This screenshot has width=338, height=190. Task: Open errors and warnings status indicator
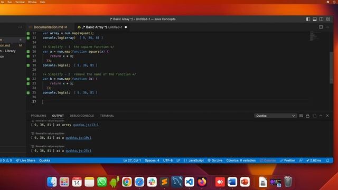[x=6, y=160]
